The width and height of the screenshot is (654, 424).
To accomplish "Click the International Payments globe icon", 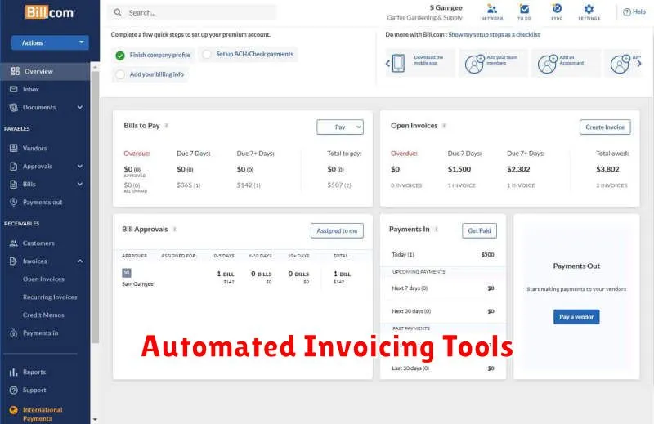I will pos(14,410).
